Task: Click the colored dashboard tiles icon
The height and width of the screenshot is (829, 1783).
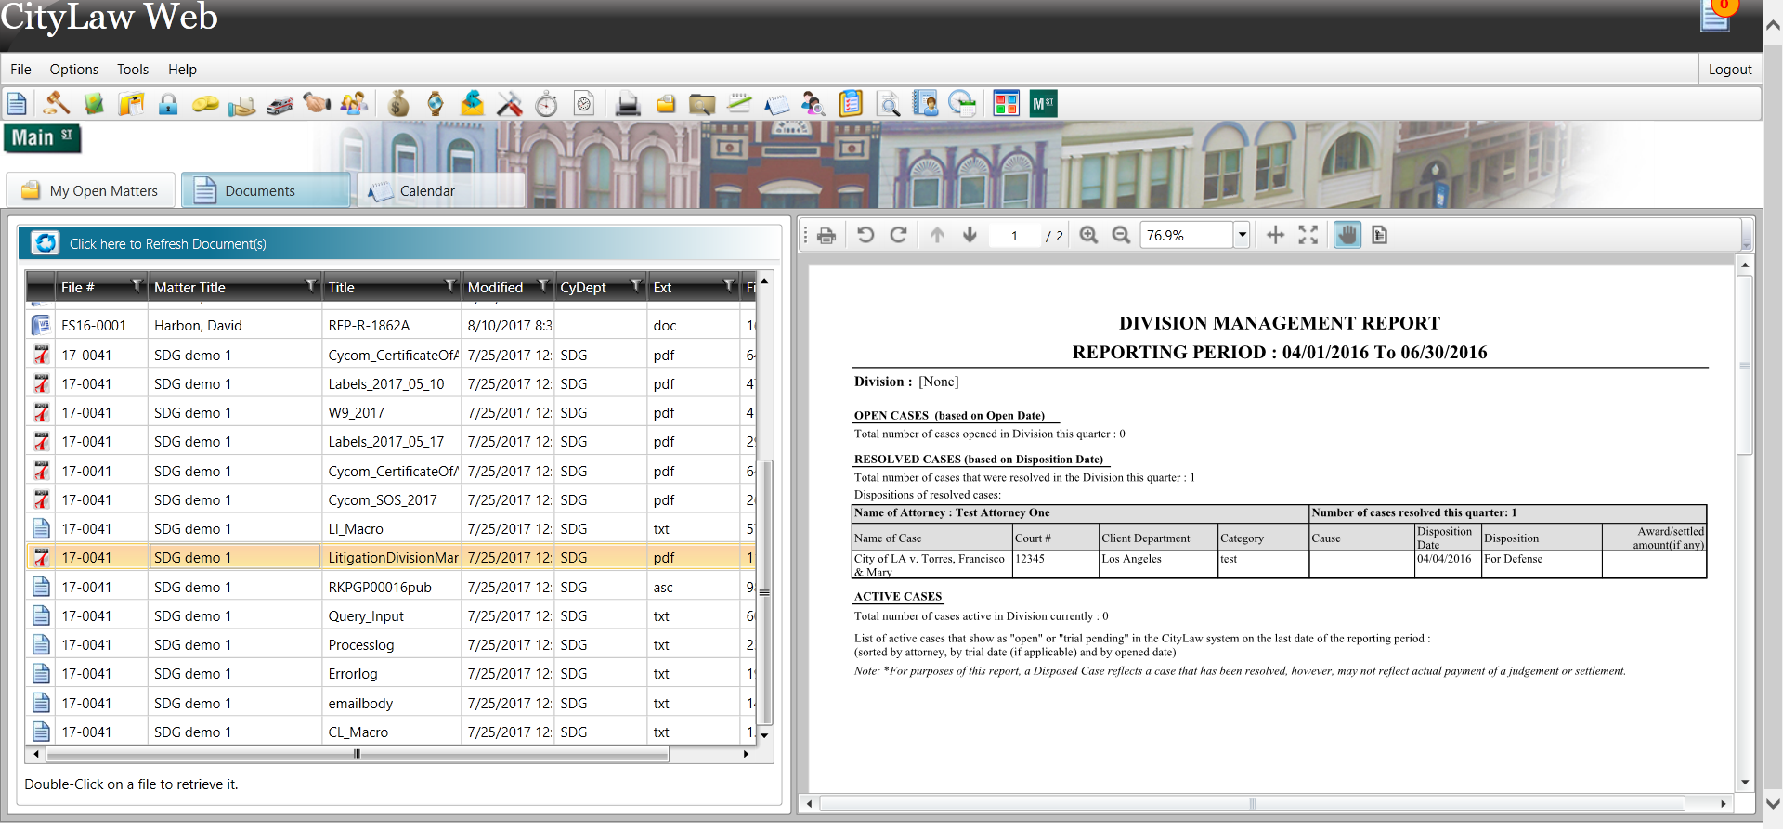Action: coord(1006,104)
